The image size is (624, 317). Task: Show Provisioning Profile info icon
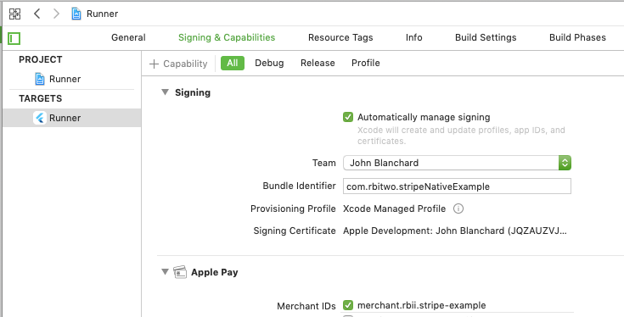coord(458,209)
